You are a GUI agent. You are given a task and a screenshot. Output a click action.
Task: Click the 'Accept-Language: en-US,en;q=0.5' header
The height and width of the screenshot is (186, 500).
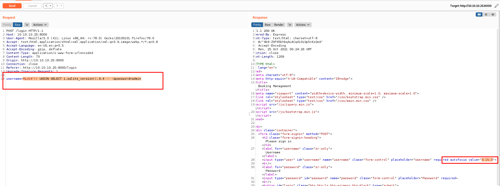coord(35,46)
